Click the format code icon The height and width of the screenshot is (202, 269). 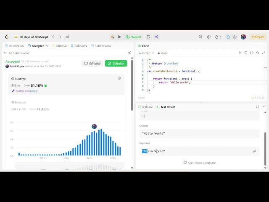(240, 53)
